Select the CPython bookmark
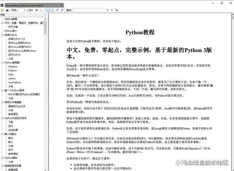This screenshot has width=234, height=171. coord(13,67)
